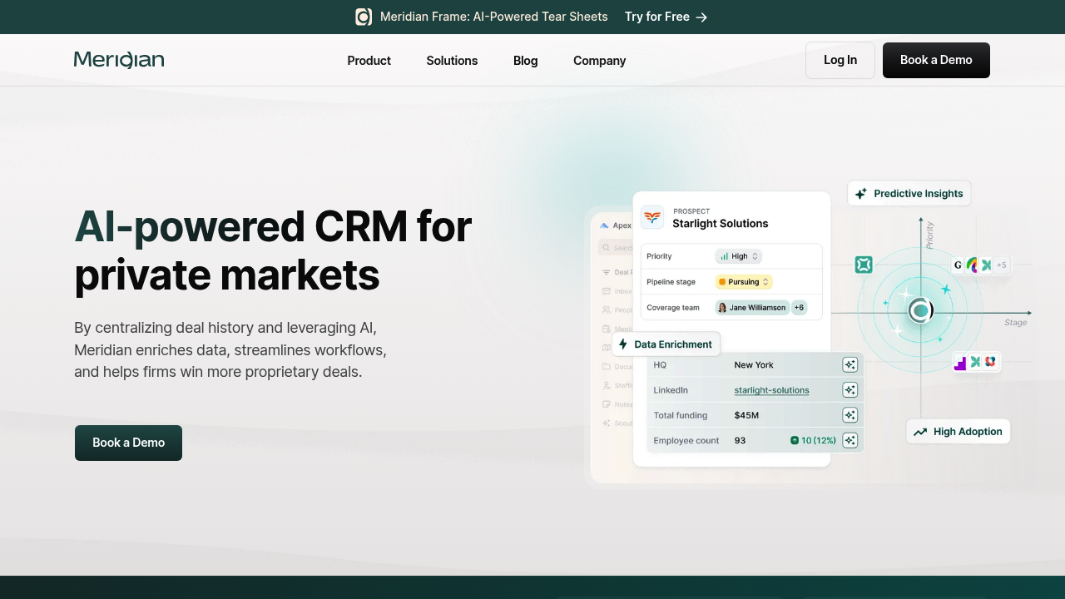Open the Pipeline stage dropdown showing Pursuing
Viewport: 1065px width, 599px height.
point(743,281)
